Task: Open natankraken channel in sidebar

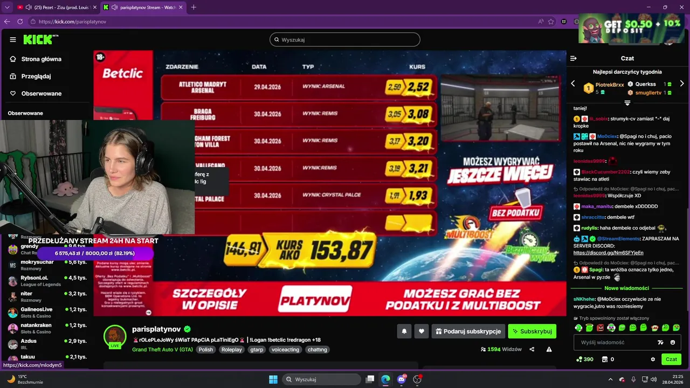Action: coord(47,328)
